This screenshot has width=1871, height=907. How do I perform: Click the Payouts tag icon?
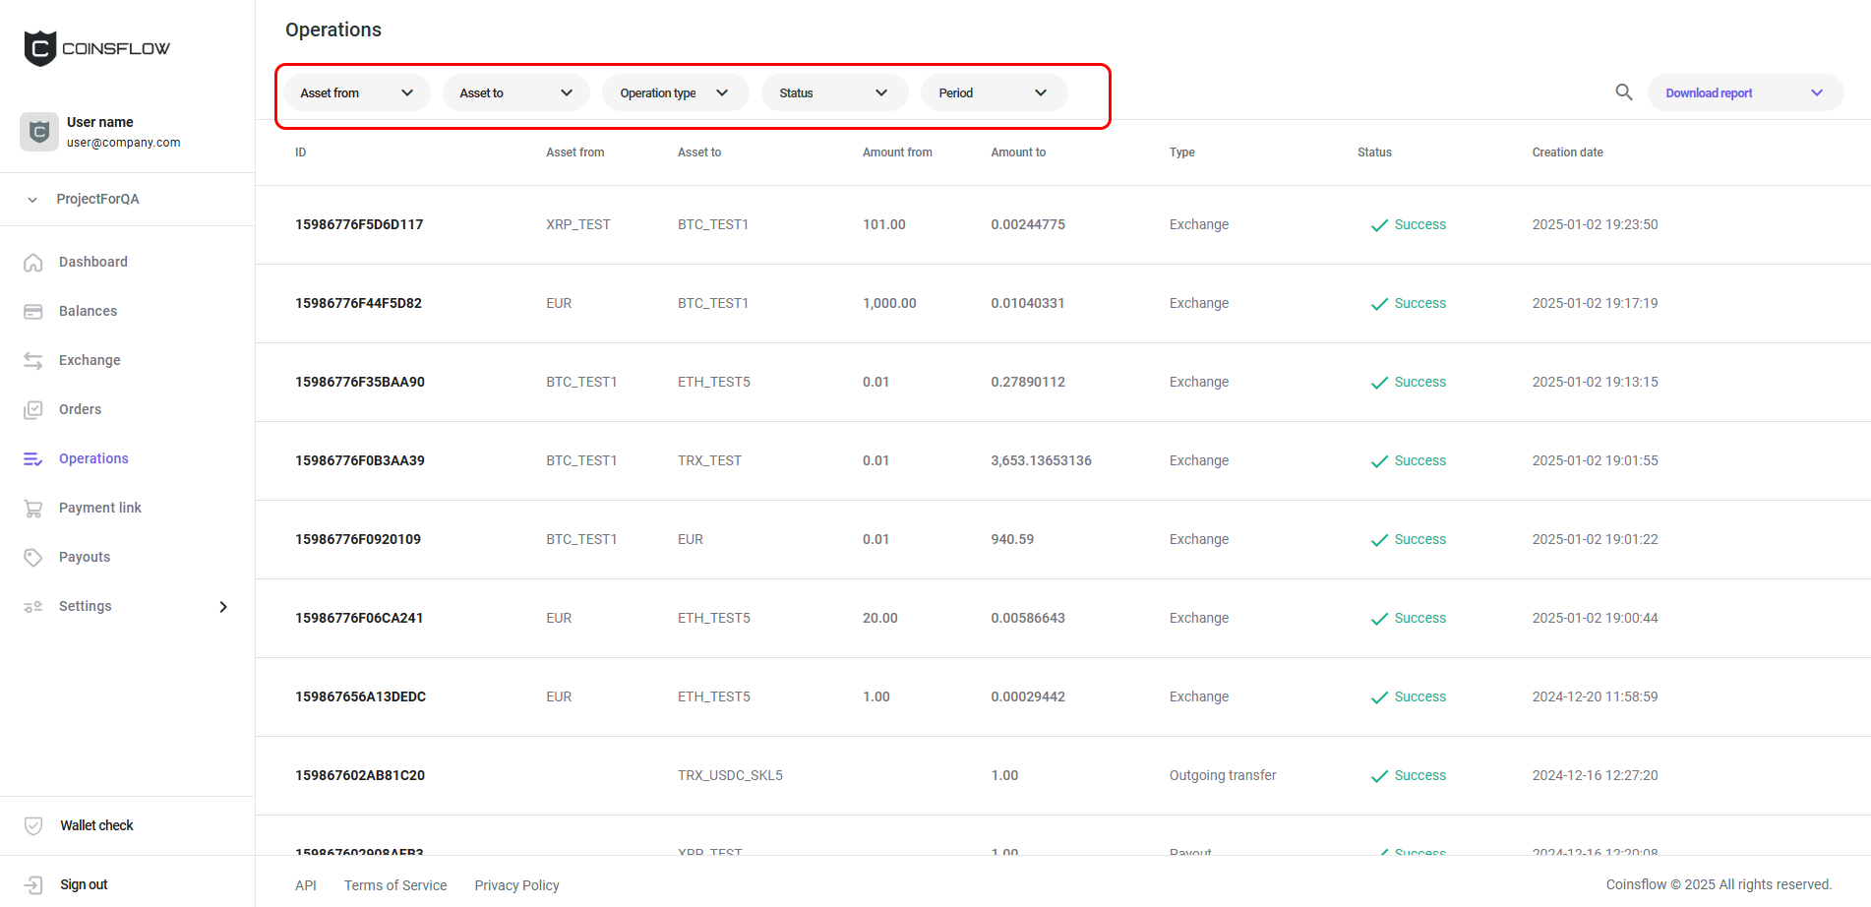point(33,558)
